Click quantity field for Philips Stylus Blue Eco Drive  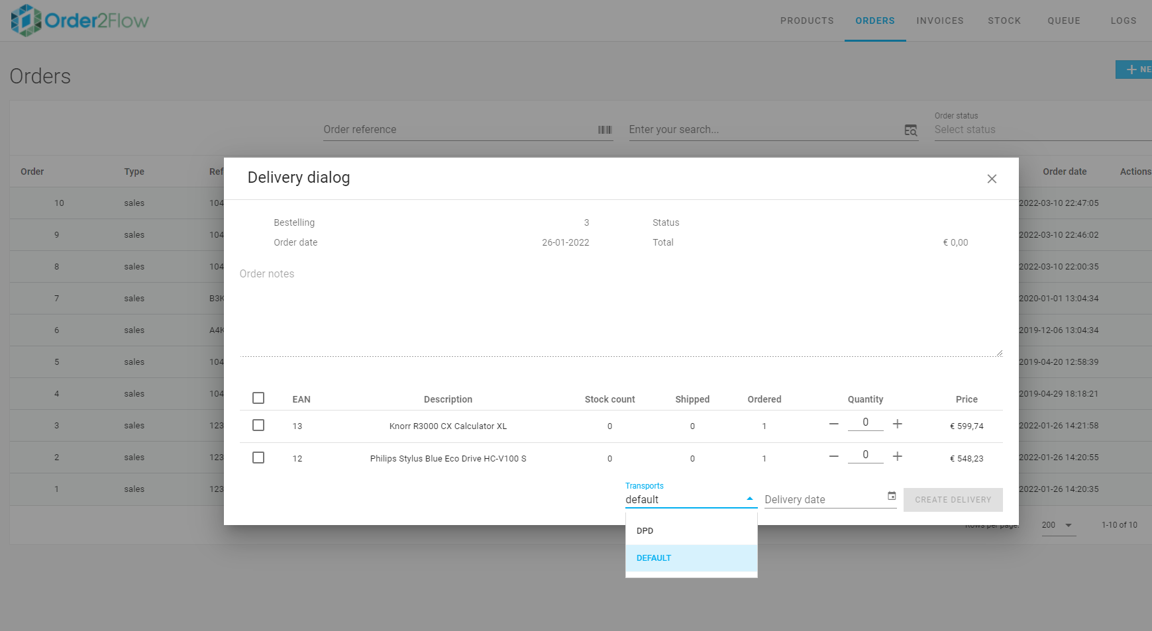pyautogui.click(x=866, y=455)
